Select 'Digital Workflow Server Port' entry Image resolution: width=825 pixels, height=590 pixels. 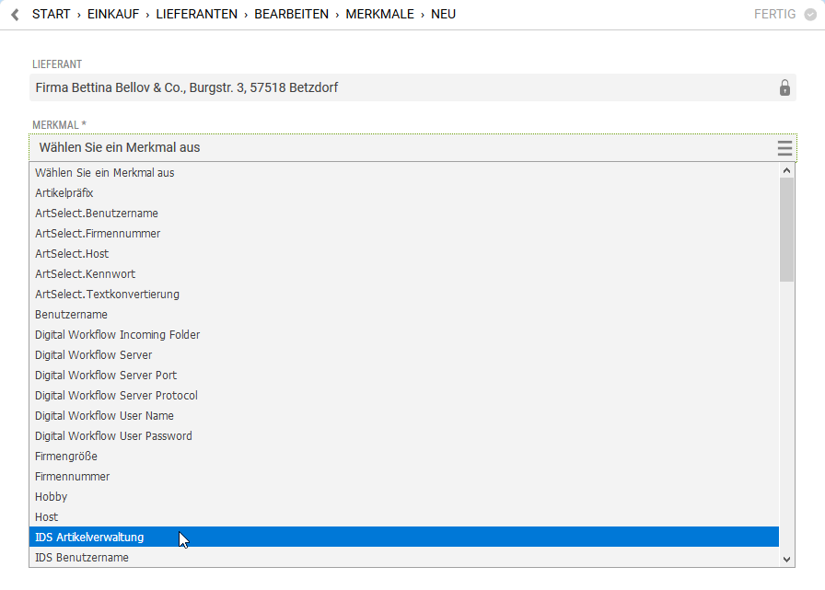(106, 376)
